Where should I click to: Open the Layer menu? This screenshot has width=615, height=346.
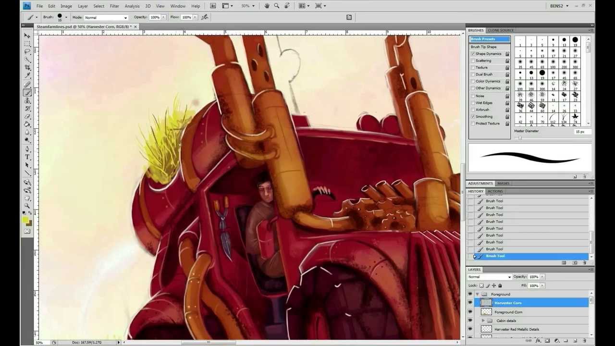83,6
